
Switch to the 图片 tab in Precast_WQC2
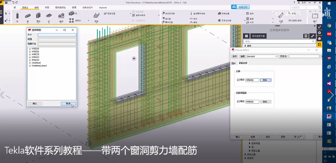pos(234,63)
